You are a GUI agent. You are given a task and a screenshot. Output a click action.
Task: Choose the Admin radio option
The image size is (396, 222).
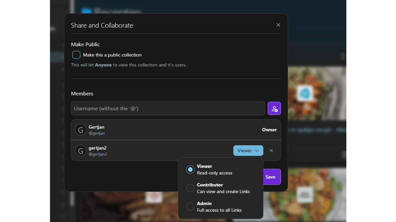[x=190, y=207]
